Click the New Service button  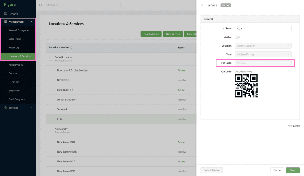pyautogui.click(x=173, y=34)
